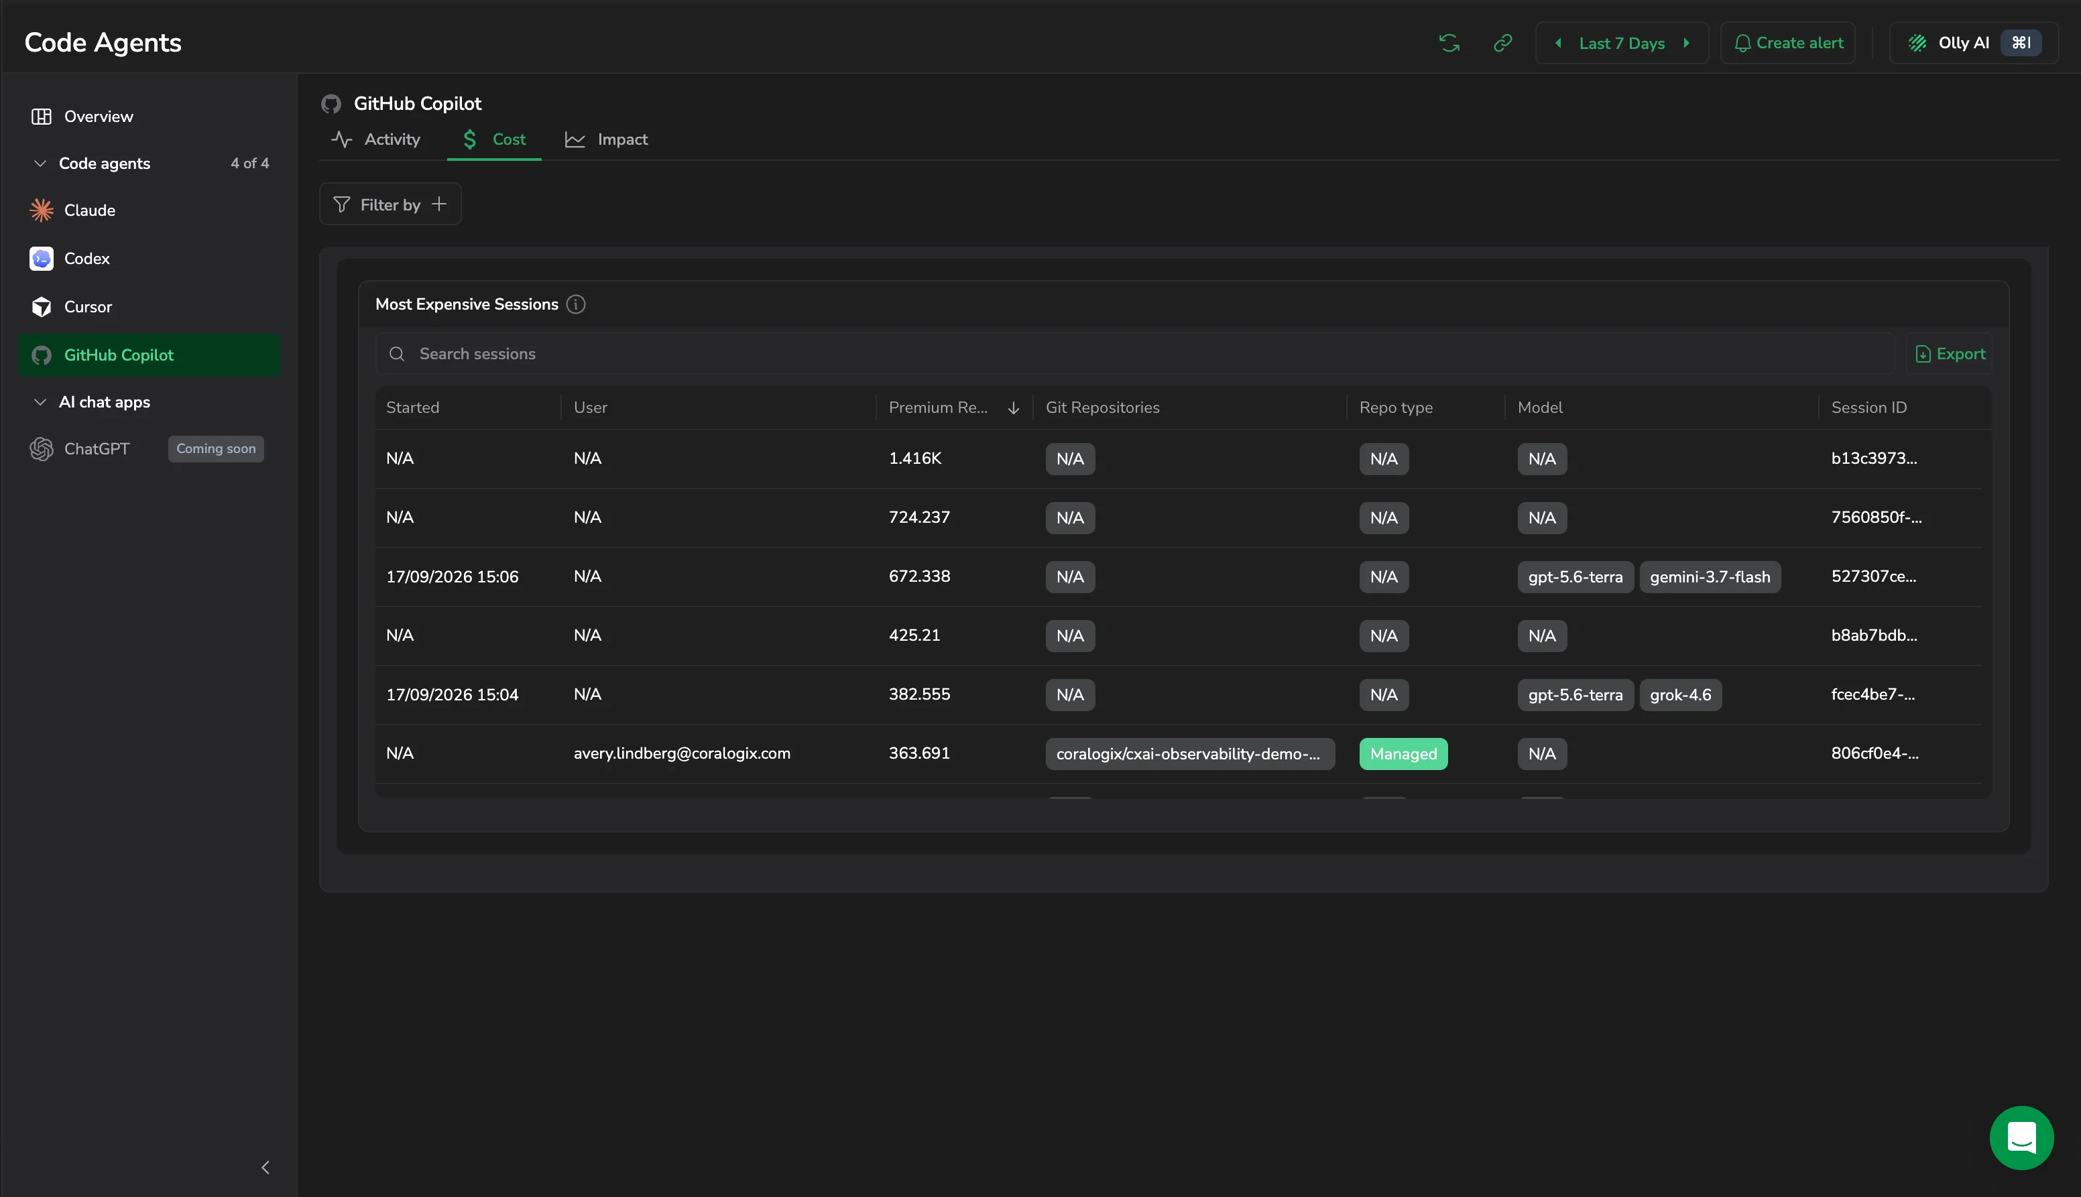Copy page link with chain icon
This screenshot has width=2081, height=1197.
1502,43
